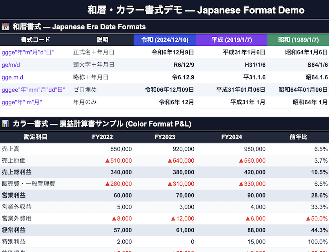Click the red ▲560,000 value for FY2024
This screenshot has height=252, width=329.
coord(253,160)
